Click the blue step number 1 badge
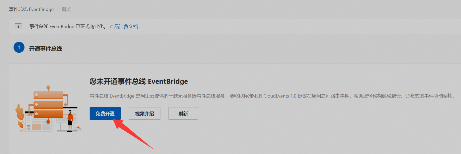The image size is (461, 154). click(x=19, y=47)
